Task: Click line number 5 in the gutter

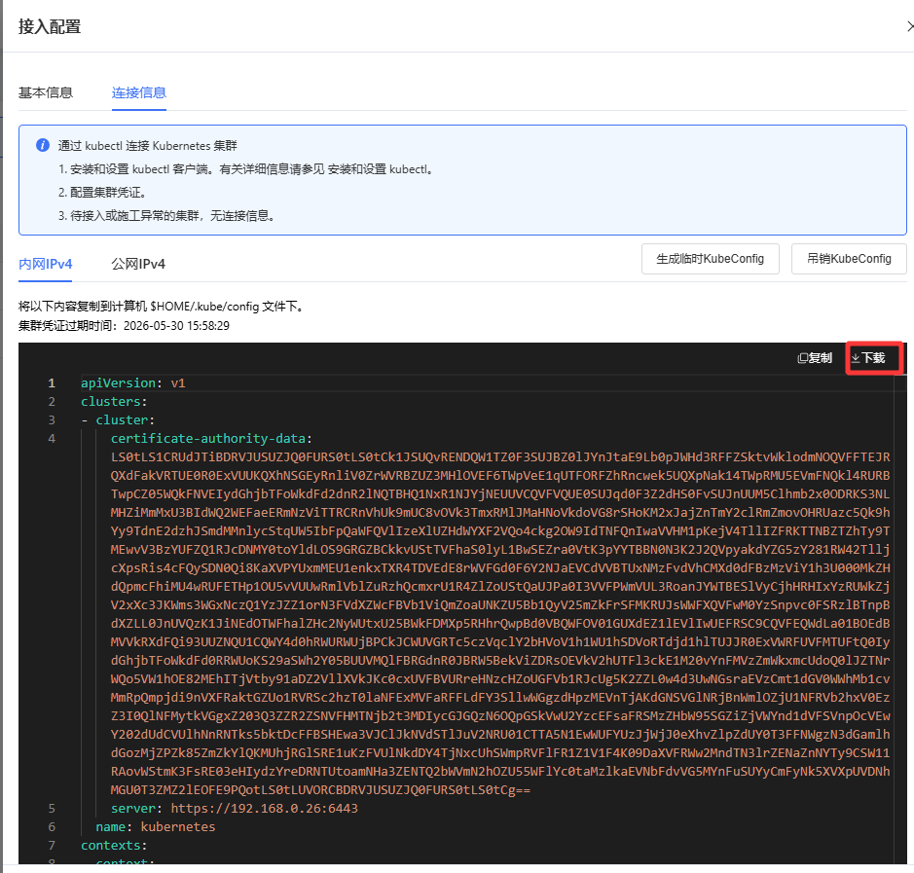Action: click(52, 809)
